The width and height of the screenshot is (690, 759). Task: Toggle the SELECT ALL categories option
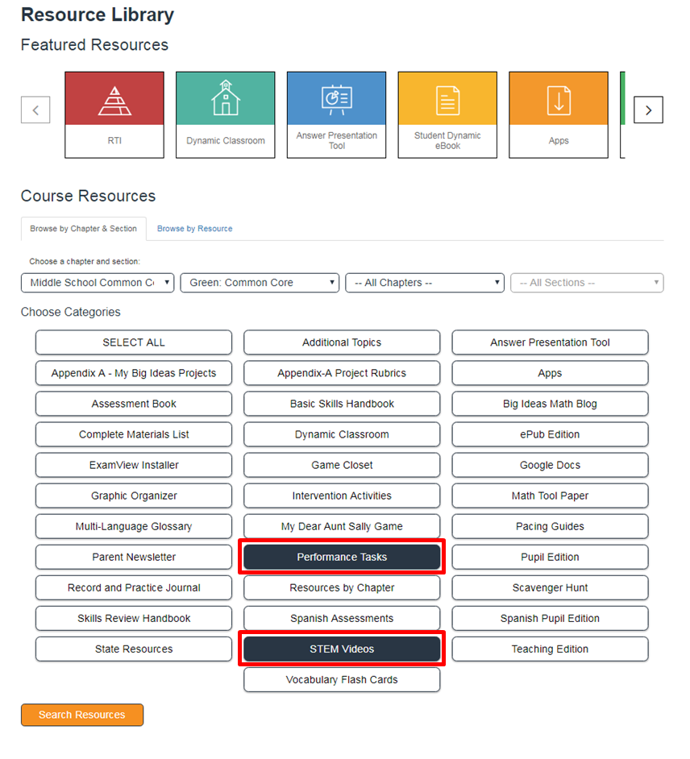tap(134, 342)
